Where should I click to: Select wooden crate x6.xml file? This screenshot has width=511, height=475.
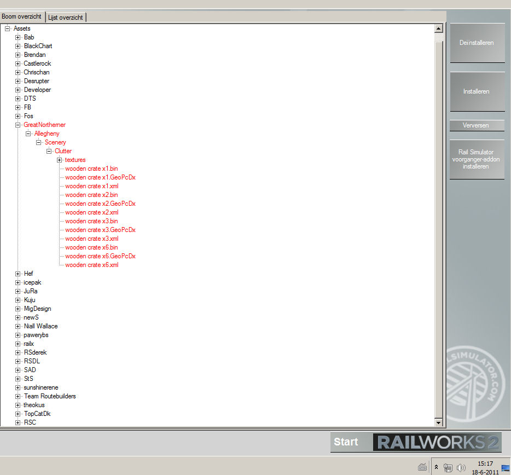[x=91, y=265]
